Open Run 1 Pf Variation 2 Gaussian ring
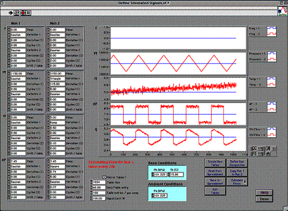 click(x=18, y=94)
